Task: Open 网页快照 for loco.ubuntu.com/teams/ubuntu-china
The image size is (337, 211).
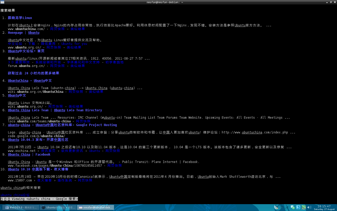Action: tap(83, 121)
